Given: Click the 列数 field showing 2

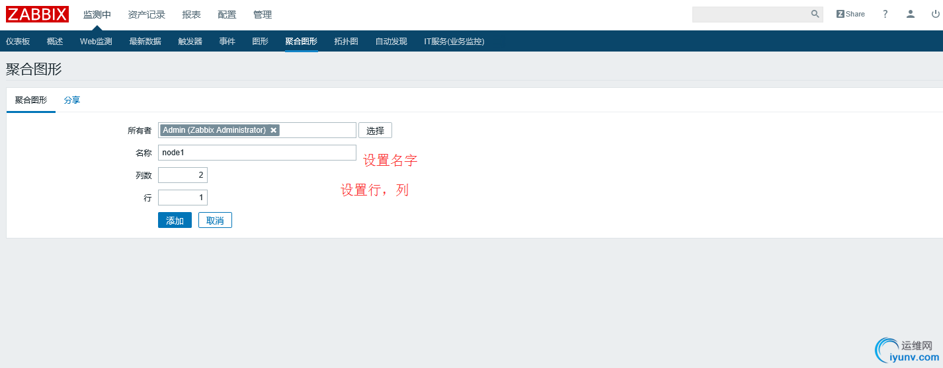Looking at the screenshot, I should pos(183,175).
